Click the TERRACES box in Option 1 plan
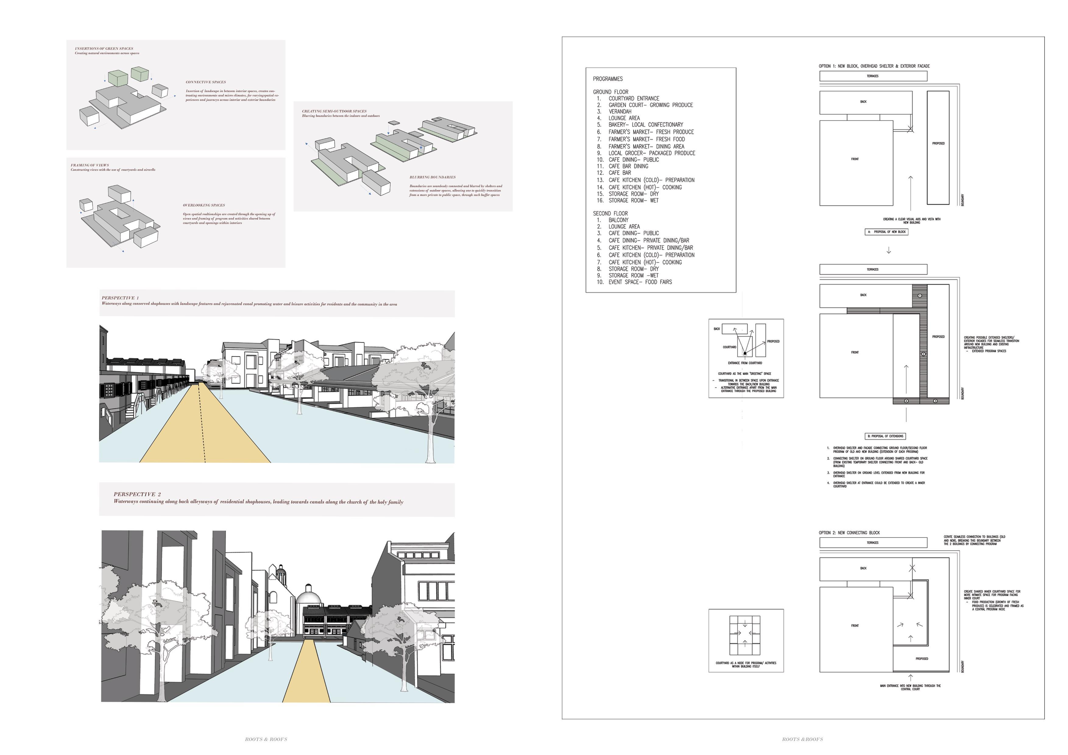 tap(873, 76)
